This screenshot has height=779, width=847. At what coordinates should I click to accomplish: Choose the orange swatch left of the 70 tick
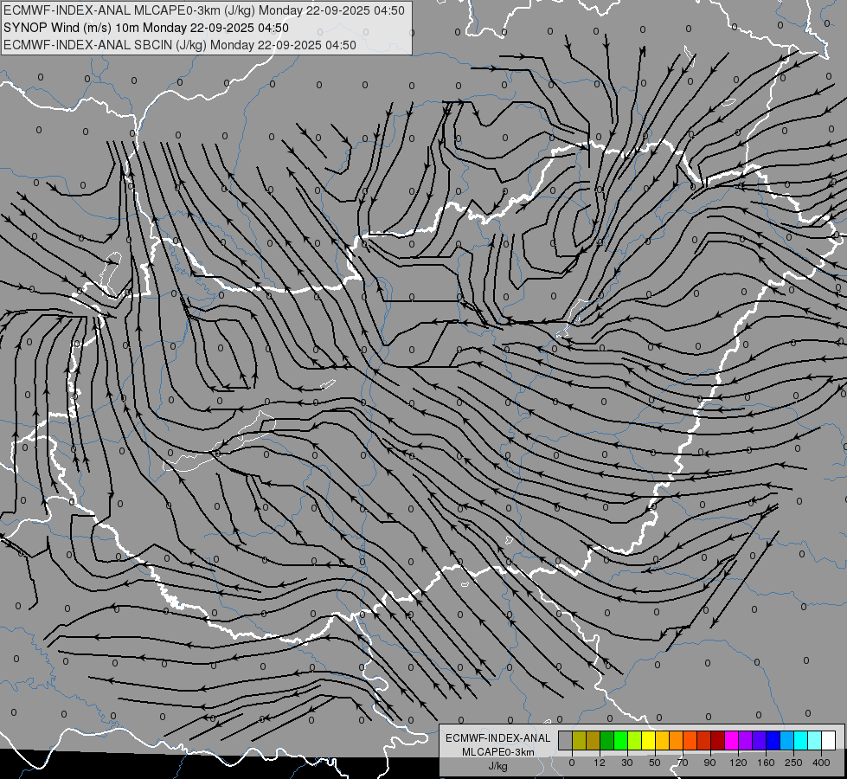pos(677,740)
